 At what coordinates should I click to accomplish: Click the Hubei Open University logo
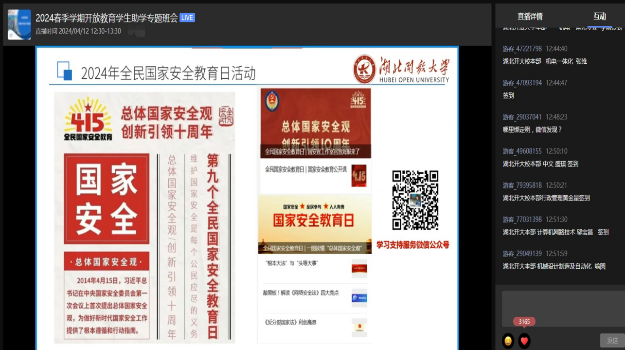401,71
